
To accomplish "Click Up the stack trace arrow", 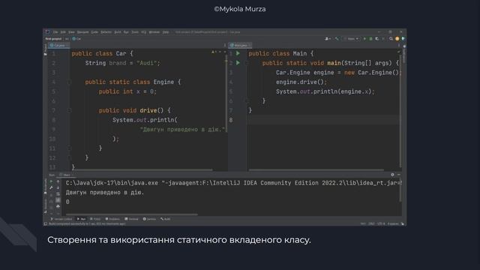I will tap(58, 181).
